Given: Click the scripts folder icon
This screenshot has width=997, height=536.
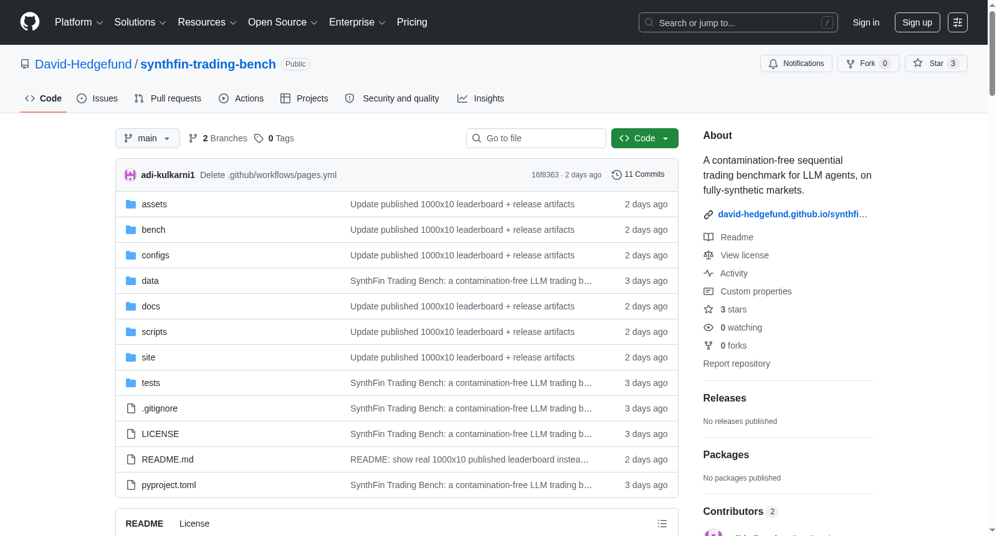Looking at the screenshot, I should click(x=131, y=332).
